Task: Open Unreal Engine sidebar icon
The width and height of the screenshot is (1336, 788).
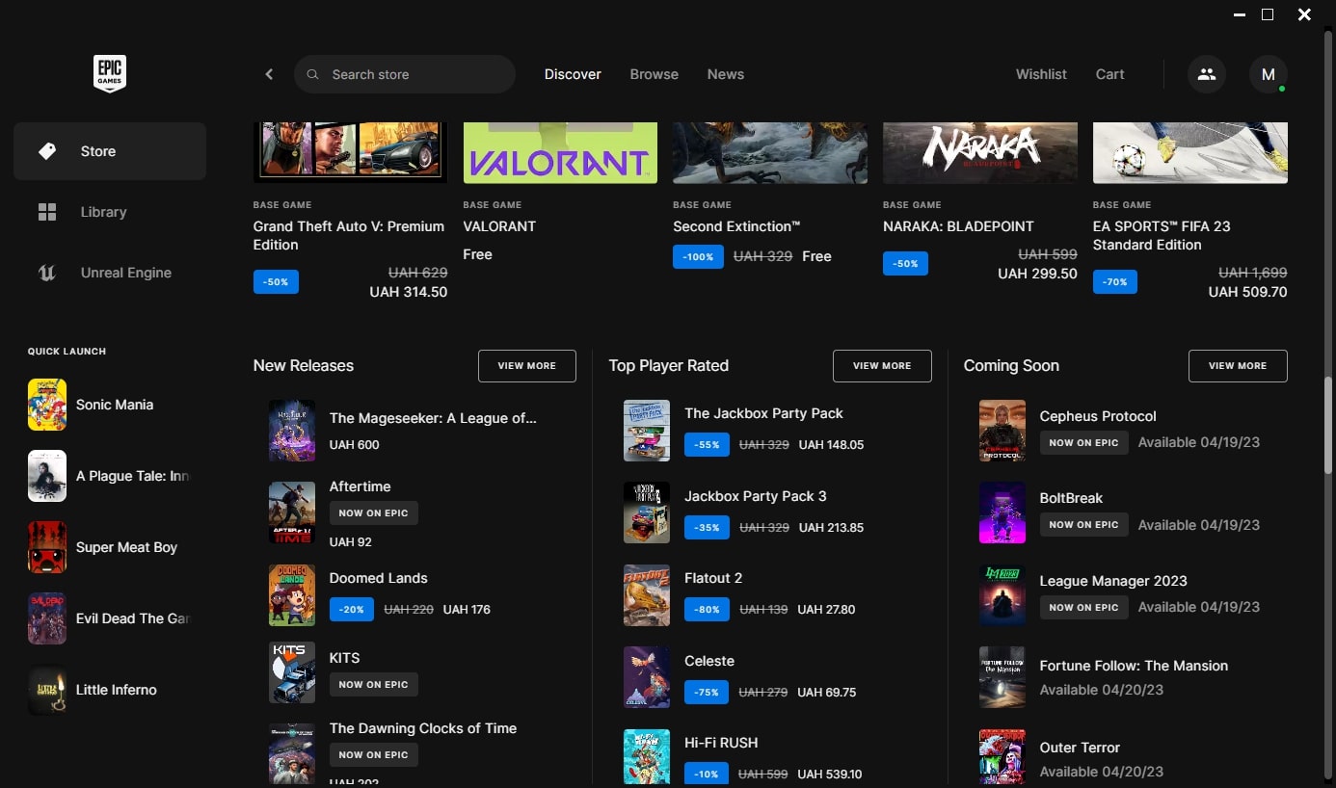Action: [47, 273]
